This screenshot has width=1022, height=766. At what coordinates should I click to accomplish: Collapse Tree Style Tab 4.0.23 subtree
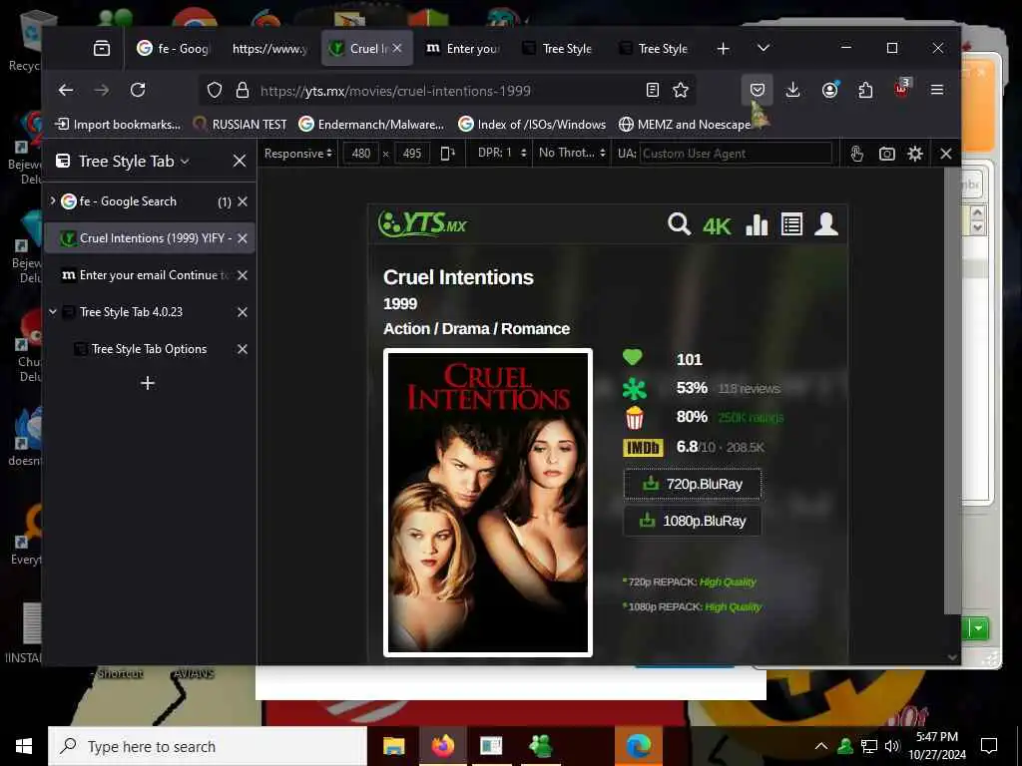tap(53, 312)
